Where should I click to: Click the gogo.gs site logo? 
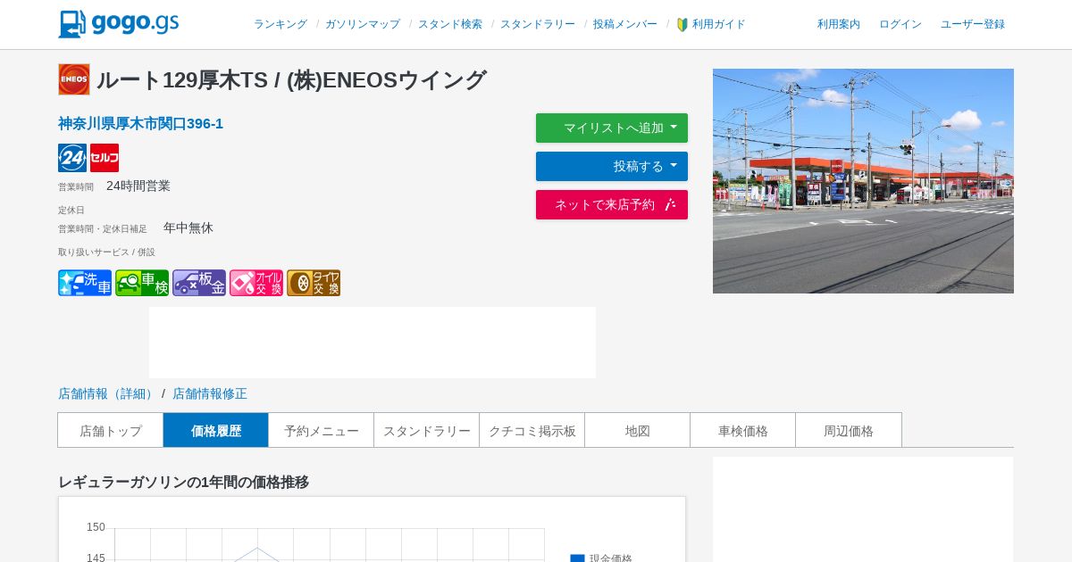click(119, 24)
